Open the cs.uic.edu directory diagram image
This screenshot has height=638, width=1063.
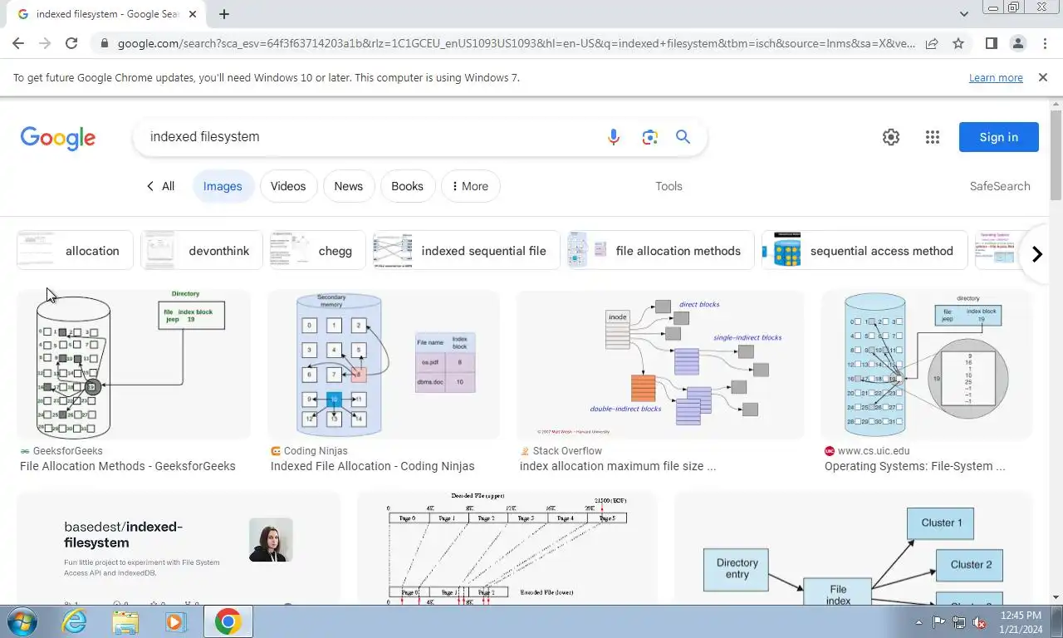pos(927,364)
